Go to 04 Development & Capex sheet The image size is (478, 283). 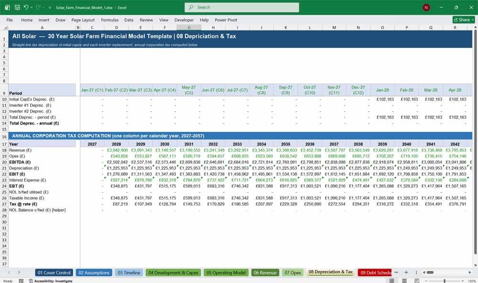[x=173, y=272]
